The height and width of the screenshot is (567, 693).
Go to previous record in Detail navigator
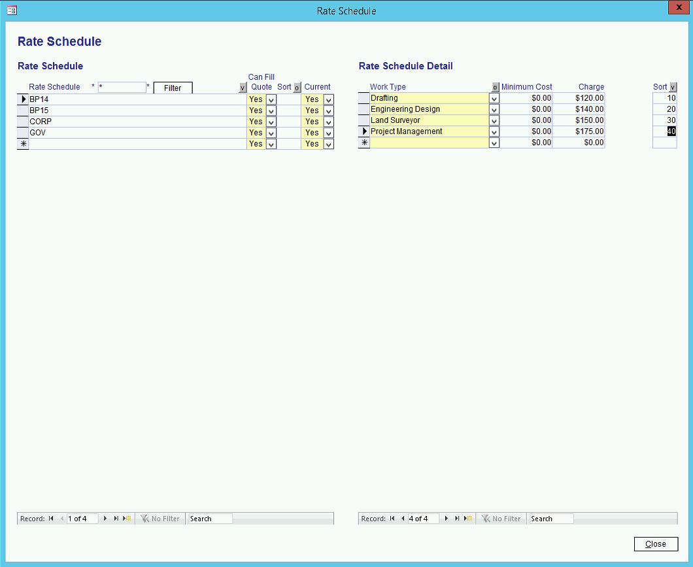pos(403,519)
